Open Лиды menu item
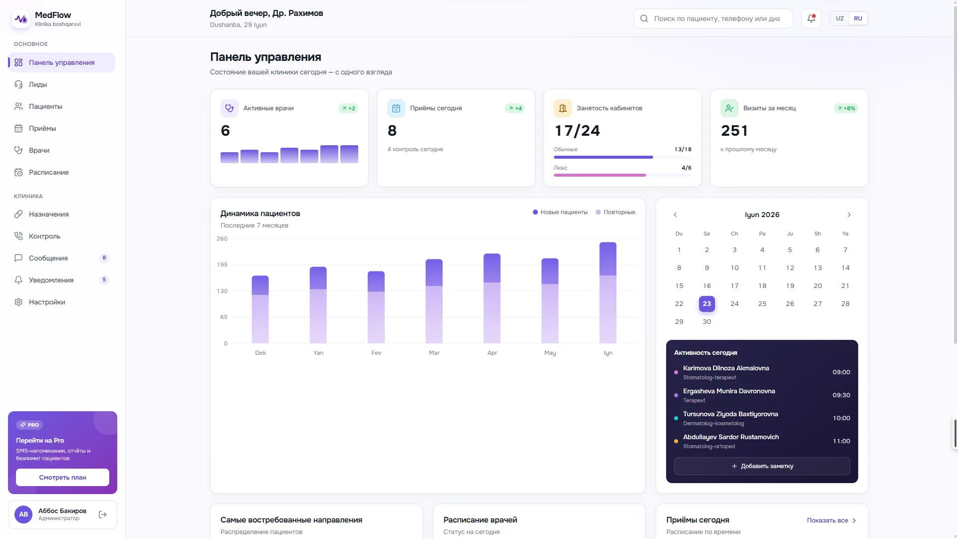This screenshot has width=958, height=539. click(62, 84)
